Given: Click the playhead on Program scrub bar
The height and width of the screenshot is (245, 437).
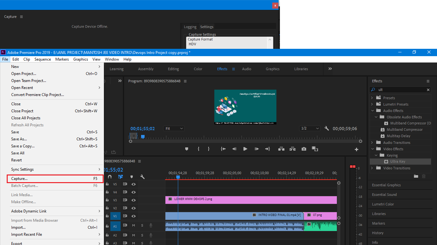Looking at the screenshot, I should tap(143, 137).
